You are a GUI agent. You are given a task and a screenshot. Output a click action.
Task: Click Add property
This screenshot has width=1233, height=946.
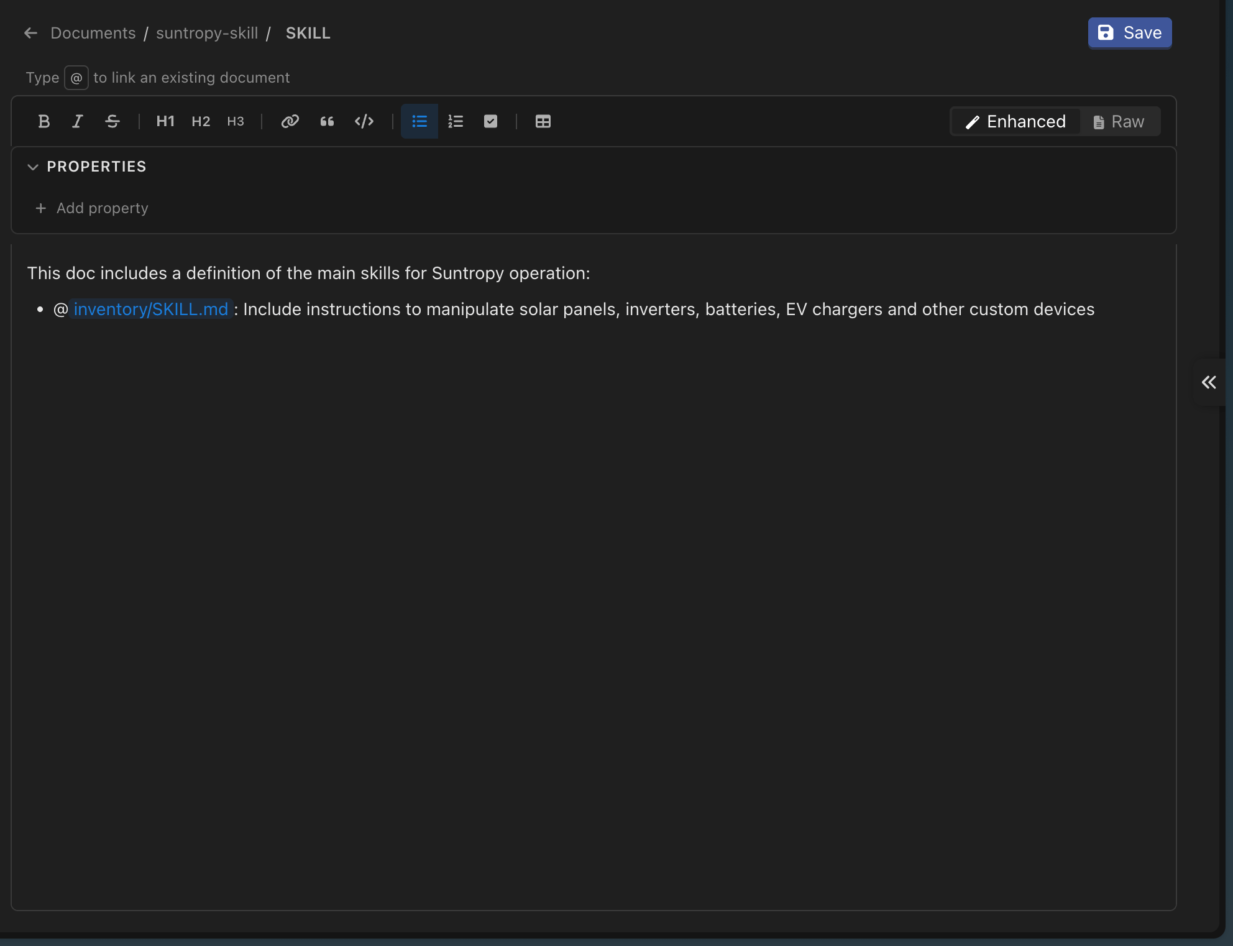tap(92, 208)
